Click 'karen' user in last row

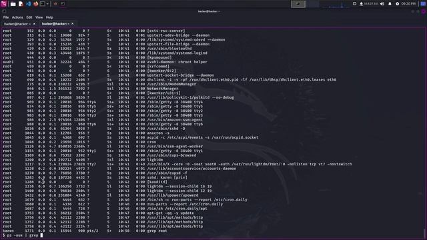point(8,231)
